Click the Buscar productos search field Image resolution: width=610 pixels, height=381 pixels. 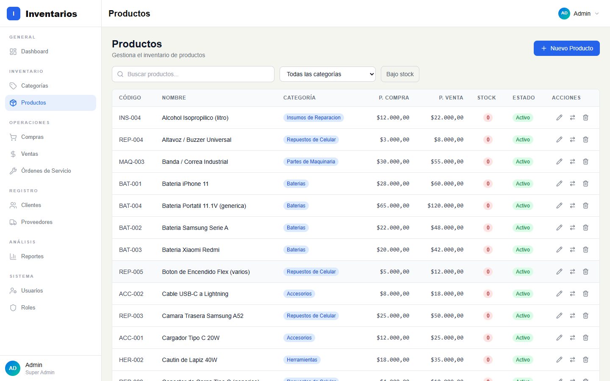tap(193, 74)
